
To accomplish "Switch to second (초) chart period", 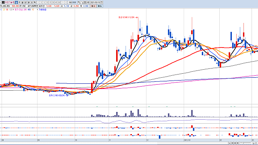I will point(32,2).
